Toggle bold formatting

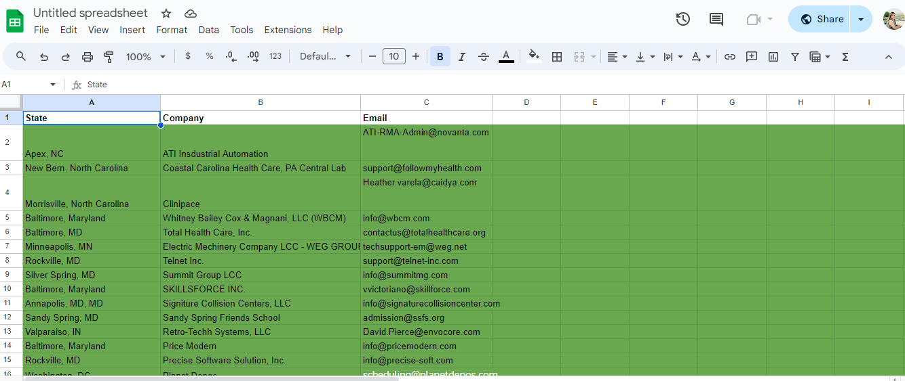coord(440,57)
